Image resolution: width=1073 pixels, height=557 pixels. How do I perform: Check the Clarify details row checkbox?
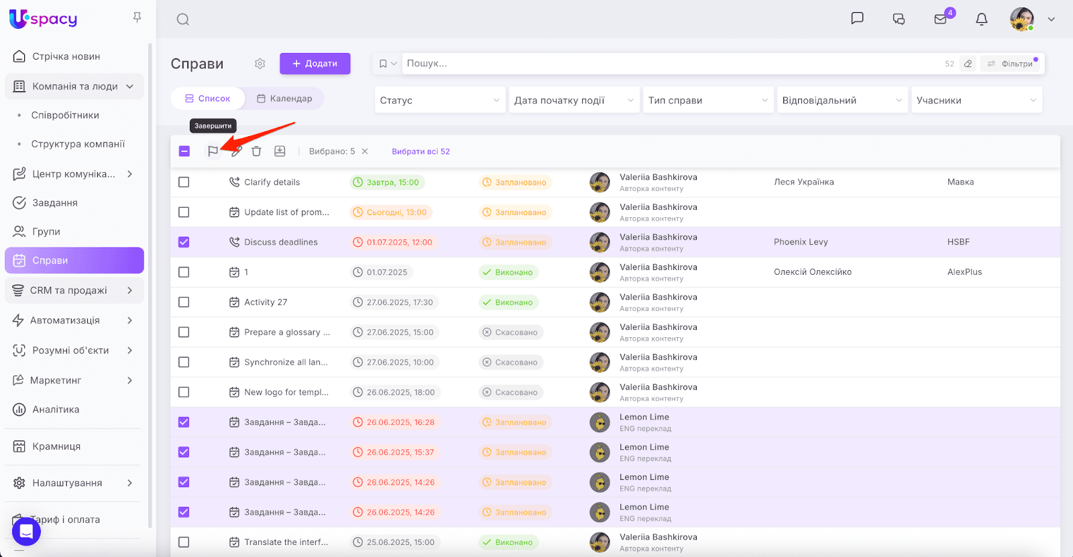184,182
